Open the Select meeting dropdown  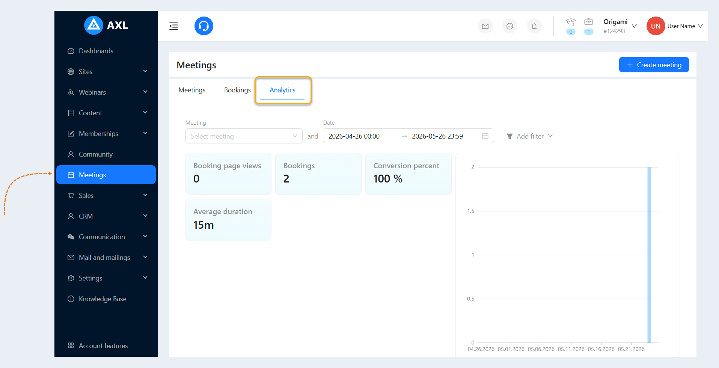(x=244, y=136)
